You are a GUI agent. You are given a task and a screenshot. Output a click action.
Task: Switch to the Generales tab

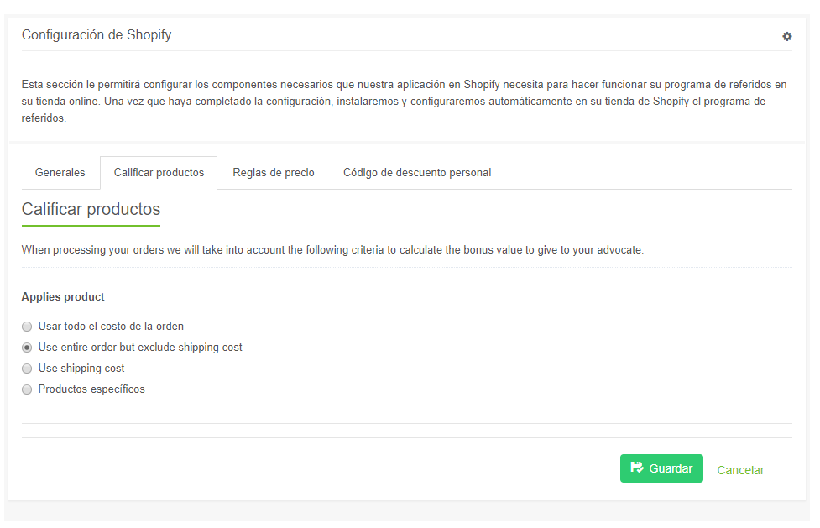tap(60, 173)
